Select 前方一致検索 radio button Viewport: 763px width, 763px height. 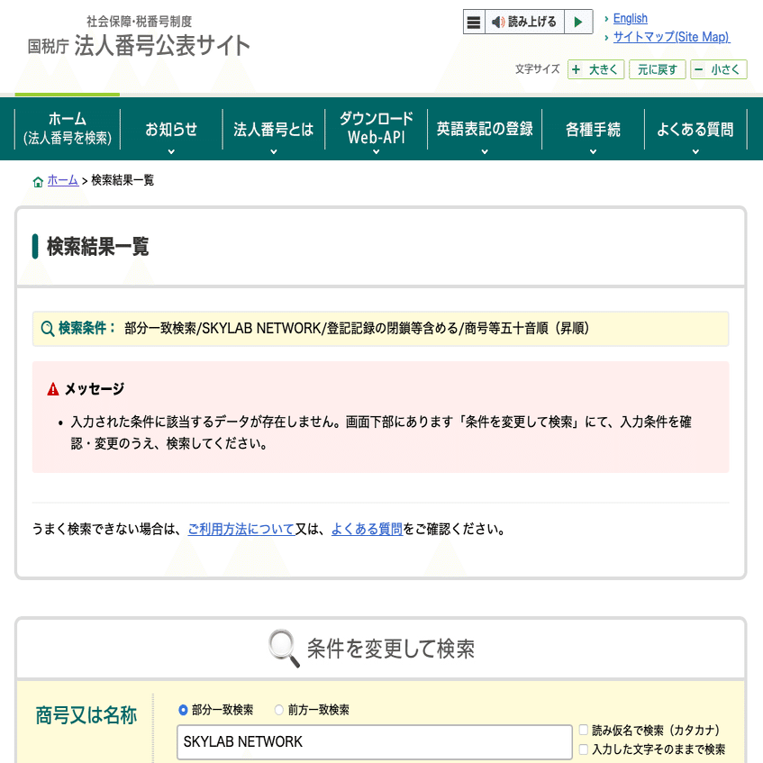point(279,710)
